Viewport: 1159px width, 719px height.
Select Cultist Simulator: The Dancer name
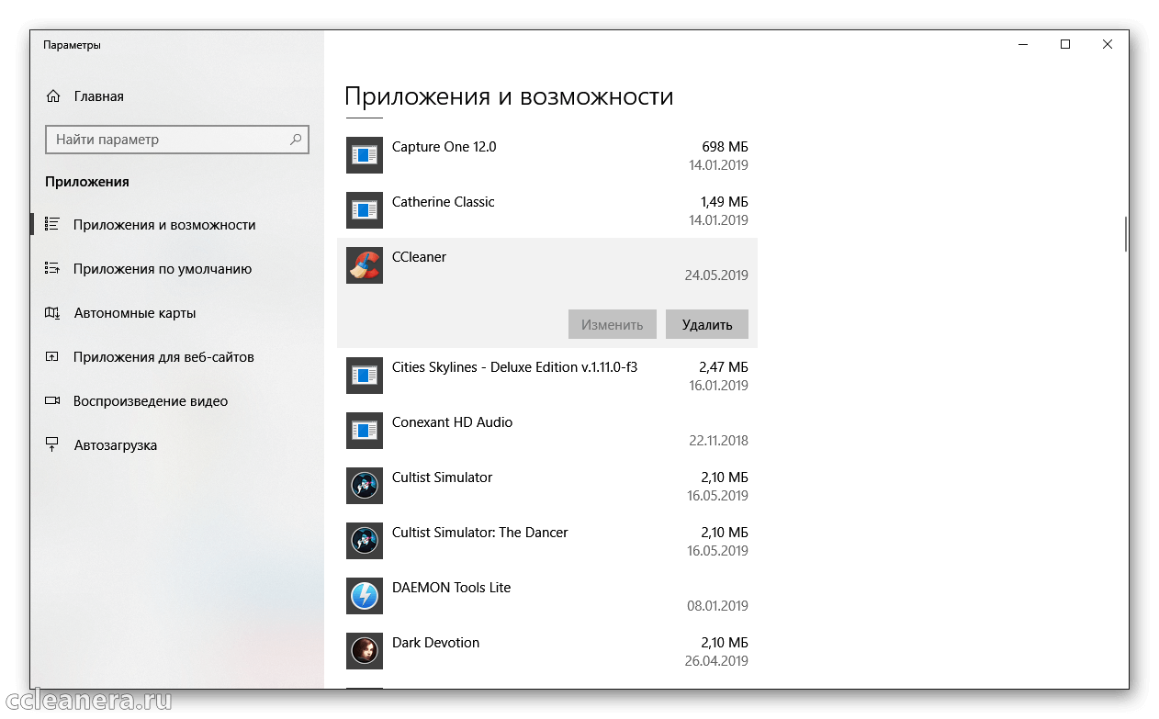[479, 533]
